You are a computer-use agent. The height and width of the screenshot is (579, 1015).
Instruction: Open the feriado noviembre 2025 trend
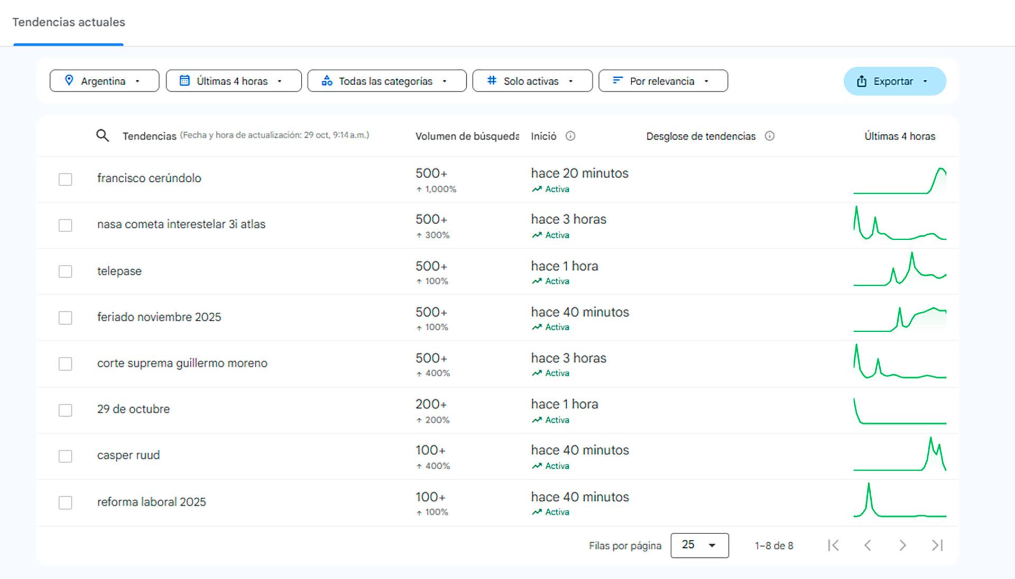click(159, 317)
